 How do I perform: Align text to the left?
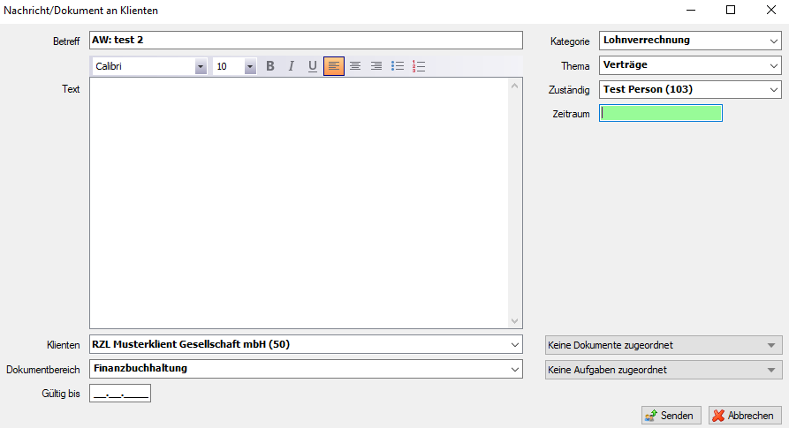pos(334,66)
